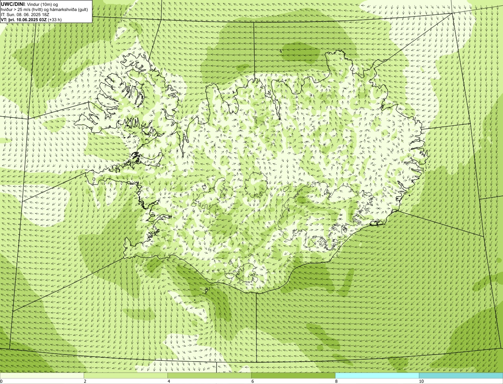This screenshot has width=503, height=384.
Task: Click the 6–8 dark green legend segment
Action: (x=293, y=375)
